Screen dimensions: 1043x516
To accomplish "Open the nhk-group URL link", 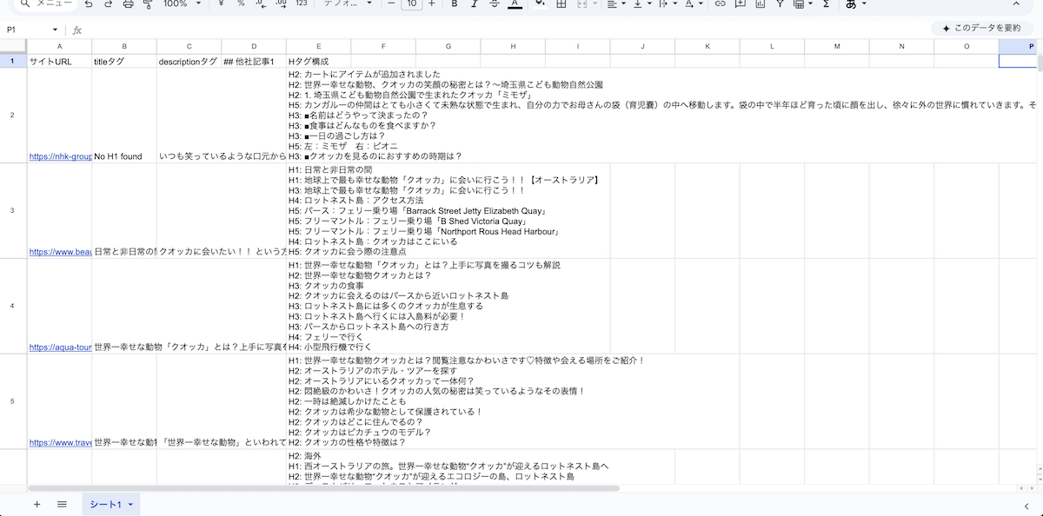I will [x=57, y=156].
